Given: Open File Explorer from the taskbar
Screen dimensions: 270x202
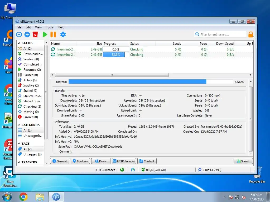Looking at the screenshot, I should point(40,197).
